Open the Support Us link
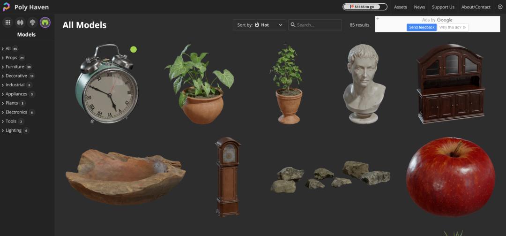The width and height of the screenshot is (506, 236). pos(443,7)
